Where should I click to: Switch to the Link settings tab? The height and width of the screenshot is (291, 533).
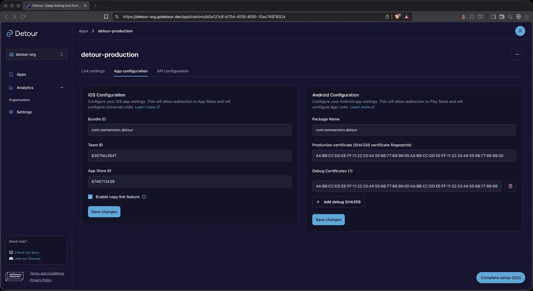coord(93,71)
